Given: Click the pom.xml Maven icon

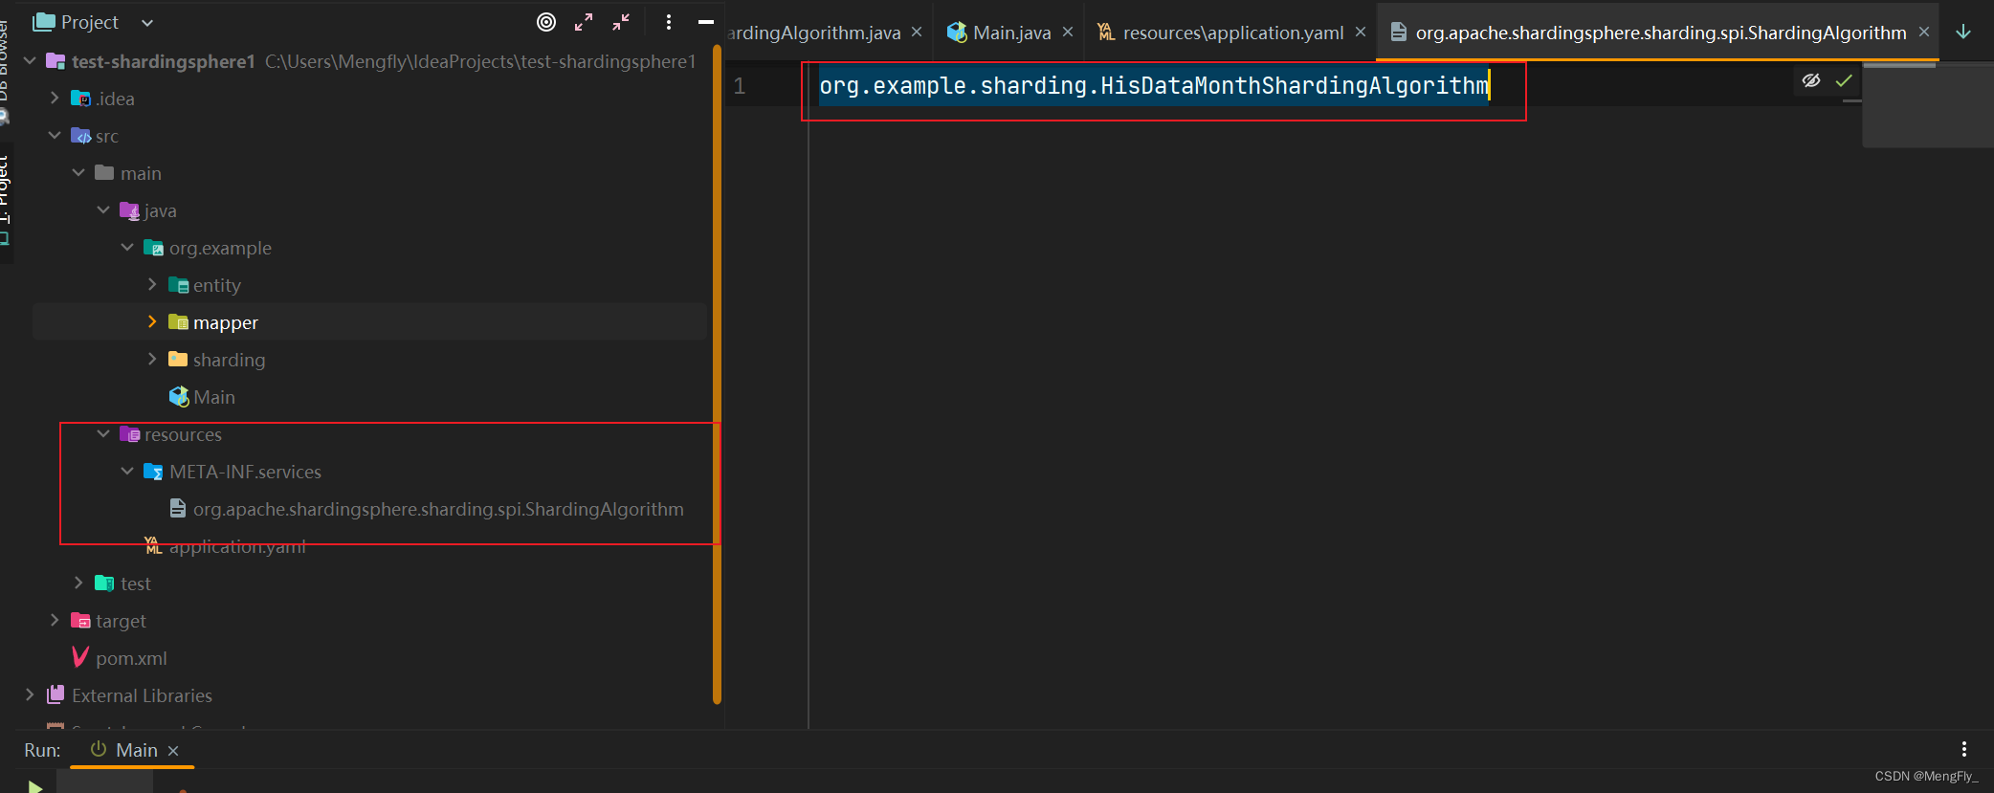Looking at the screenshot, I should 80,657.
